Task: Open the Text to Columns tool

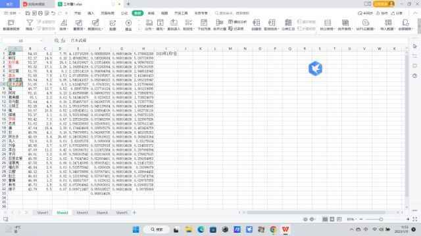Action: click(149, 25)
